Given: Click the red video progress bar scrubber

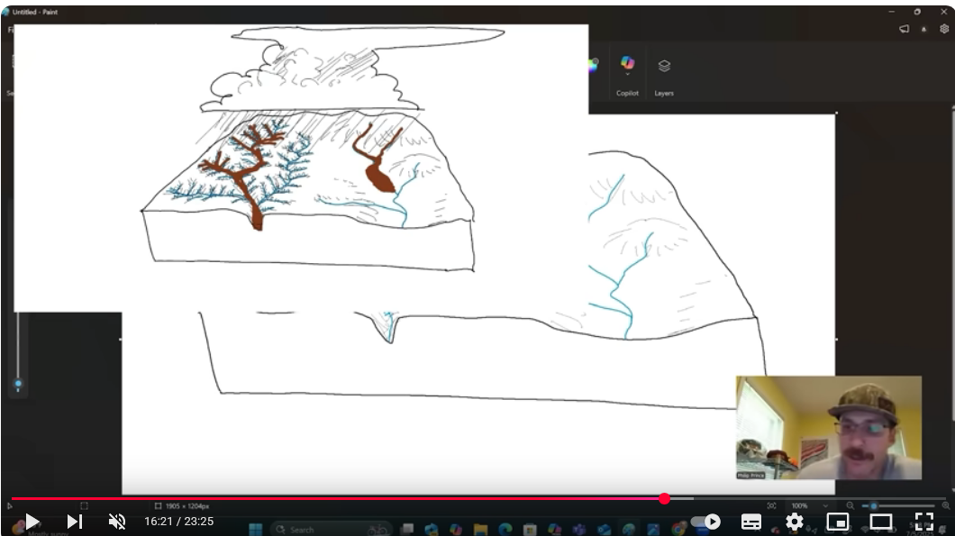Looking at the screenshot, I should 664,498.
